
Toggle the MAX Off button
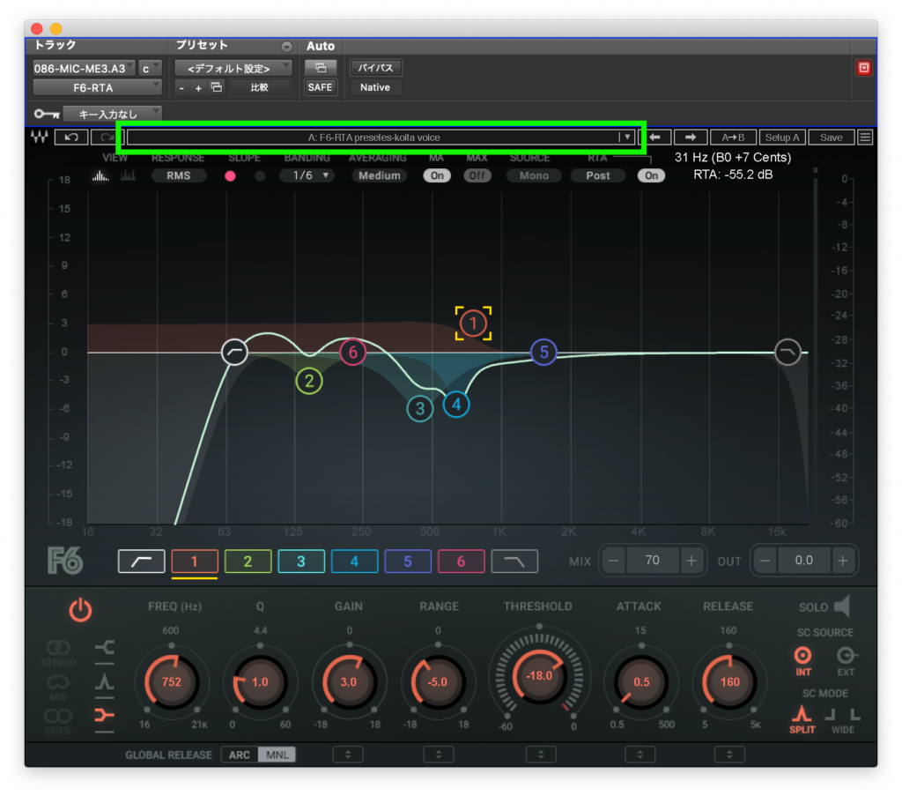(477, 175)
